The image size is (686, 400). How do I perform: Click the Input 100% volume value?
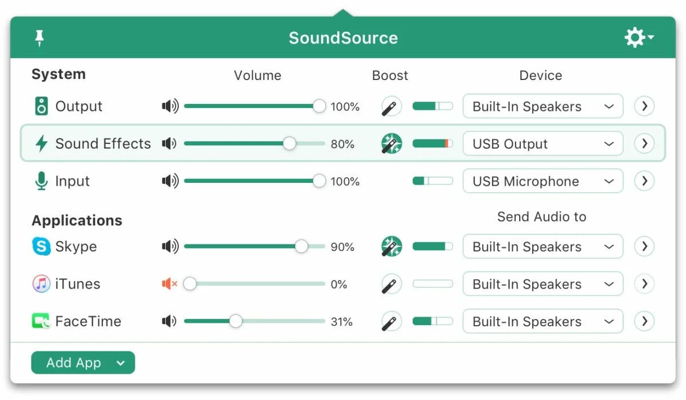345,182
